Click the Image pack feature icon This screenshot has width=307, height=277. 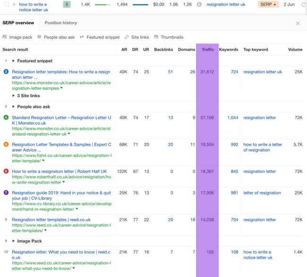coord(5,37)
